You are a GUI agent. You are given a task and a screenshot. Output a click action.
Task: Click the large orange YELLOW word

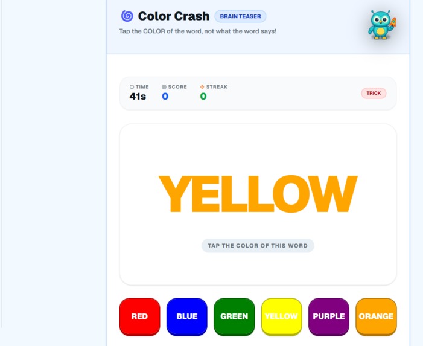[258, 194]
